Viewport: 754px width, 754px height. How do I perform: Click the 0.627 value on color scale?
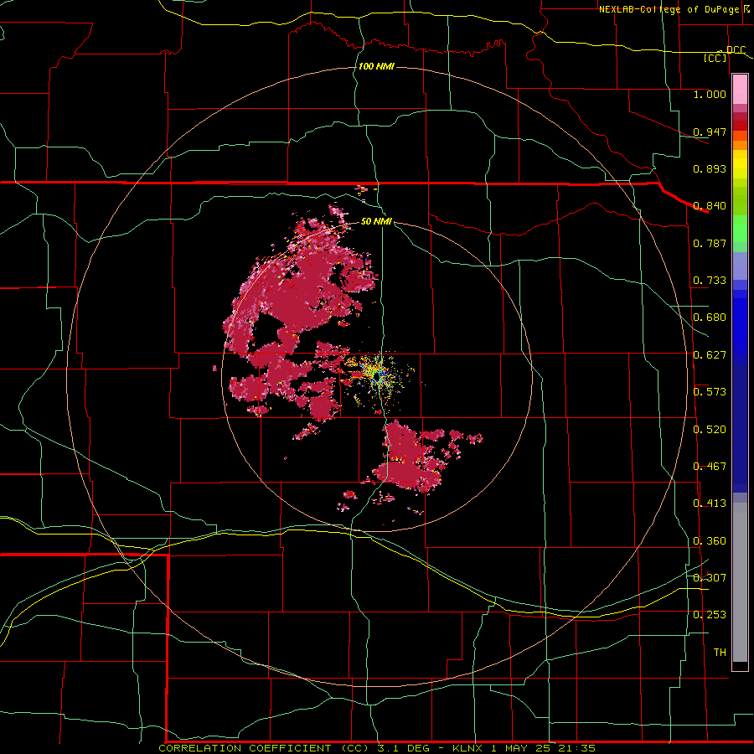[710, 355]
